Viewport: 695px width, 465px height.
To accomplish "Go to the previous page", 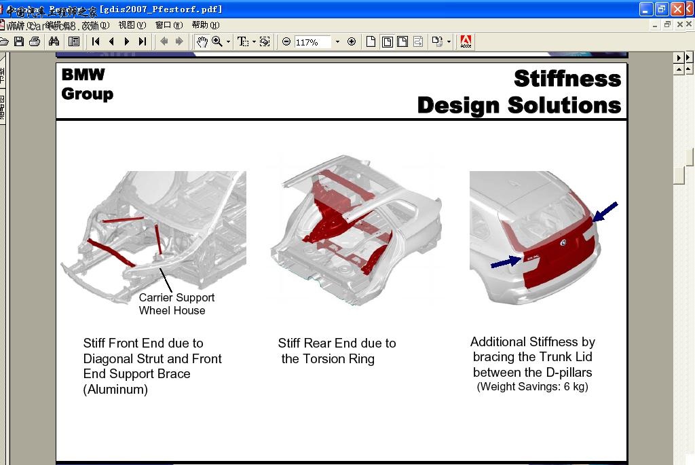I will click(x=111, y=41).
